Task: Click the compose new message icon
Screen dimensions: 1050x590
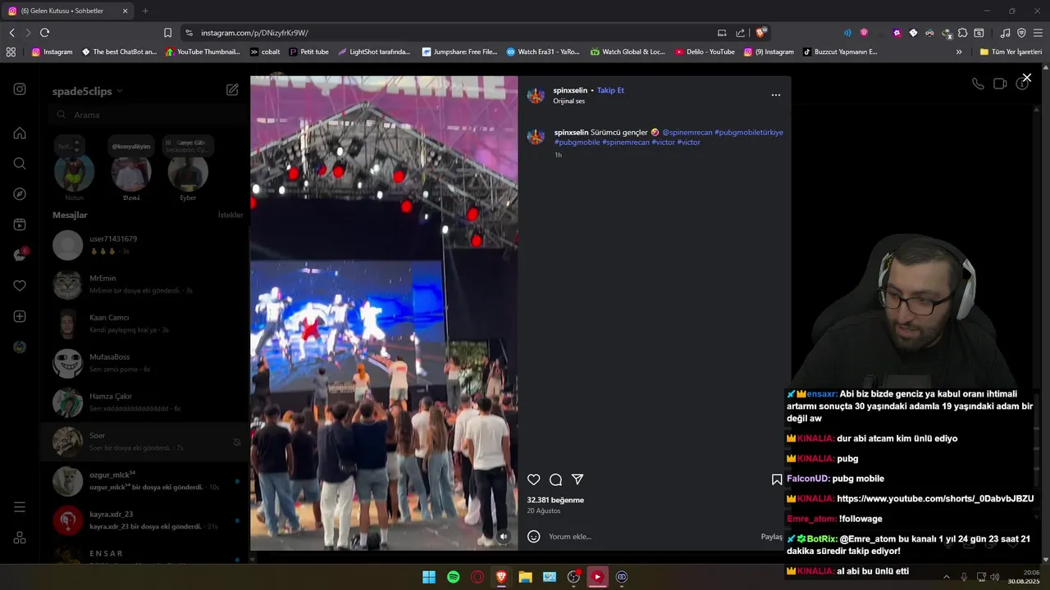Action: [x=232, y=90]
